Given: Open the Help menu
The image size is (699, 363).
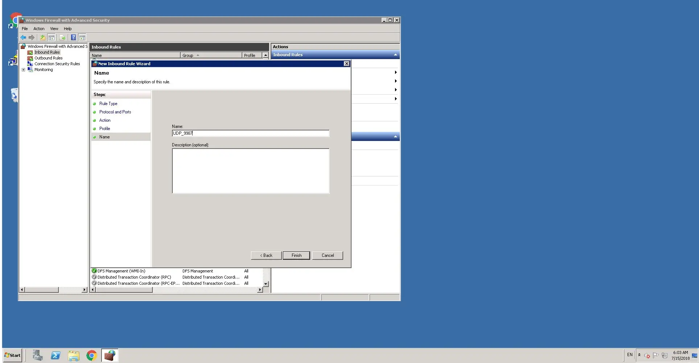Looking at the screenshot, I should [x=67, y=29].
